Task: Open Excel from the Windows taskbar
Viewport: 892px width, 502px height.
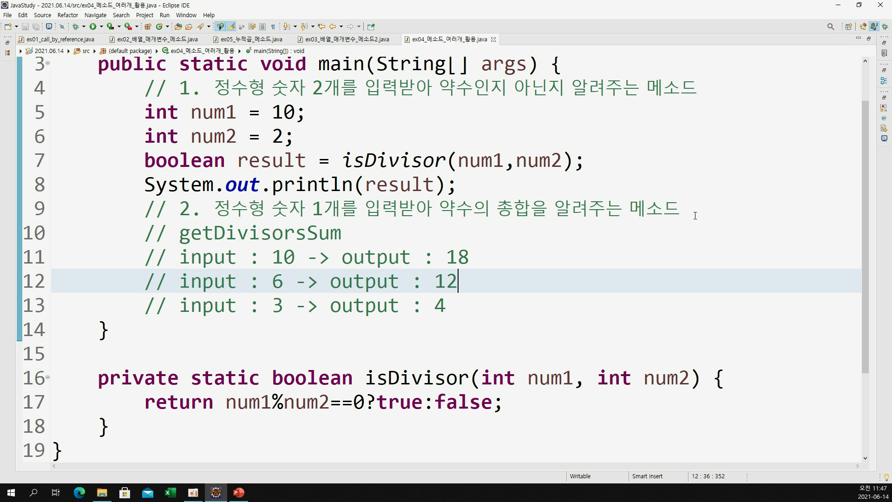Action: click(x=170, y=493)
